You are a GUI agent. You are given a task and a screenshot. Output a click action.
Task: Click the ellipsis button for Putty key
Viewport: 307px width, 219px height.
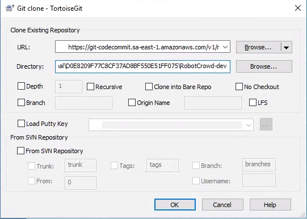pos(266,124)
